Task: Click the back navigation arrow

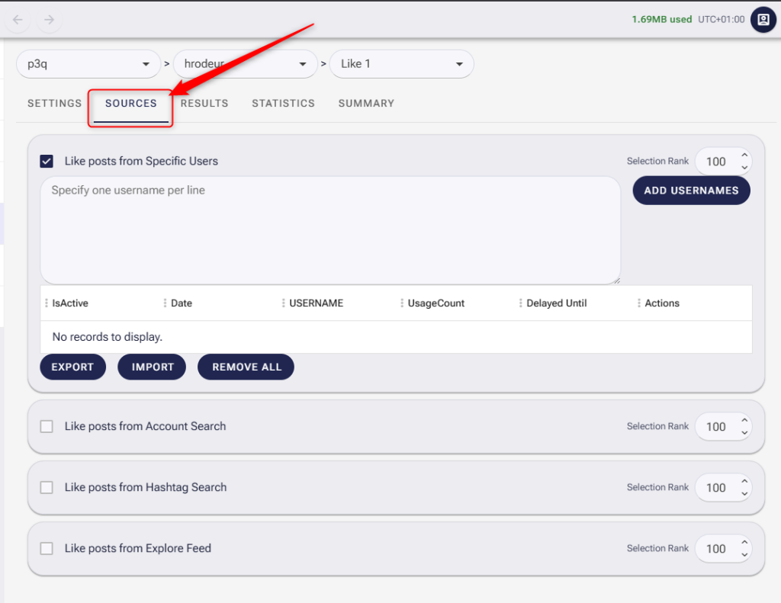Action: [x=17, y=19]
